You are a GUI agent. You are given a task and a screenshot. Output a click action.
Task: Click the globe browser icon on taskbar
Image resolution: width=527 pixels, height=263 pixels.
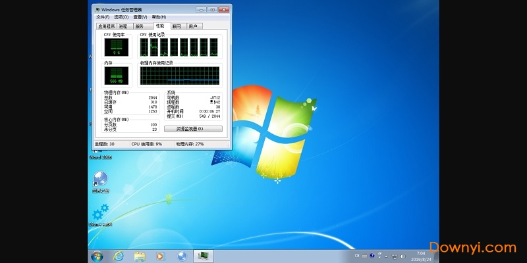(x=182, y=256)
